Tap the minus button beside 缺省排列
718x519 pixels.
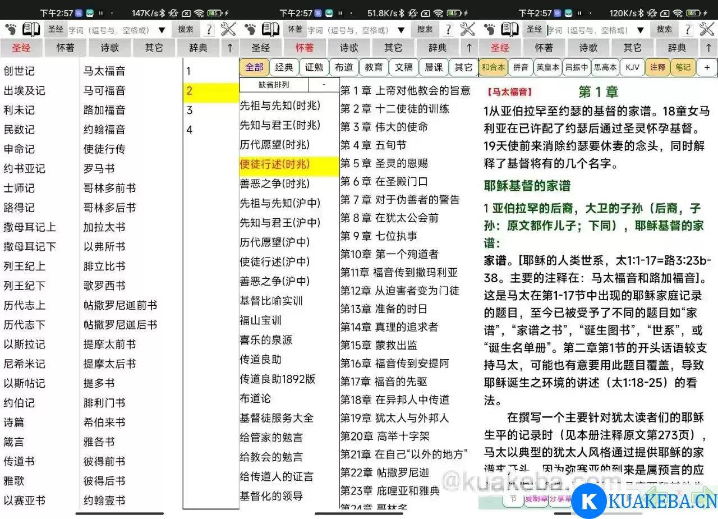click(324, 85)
